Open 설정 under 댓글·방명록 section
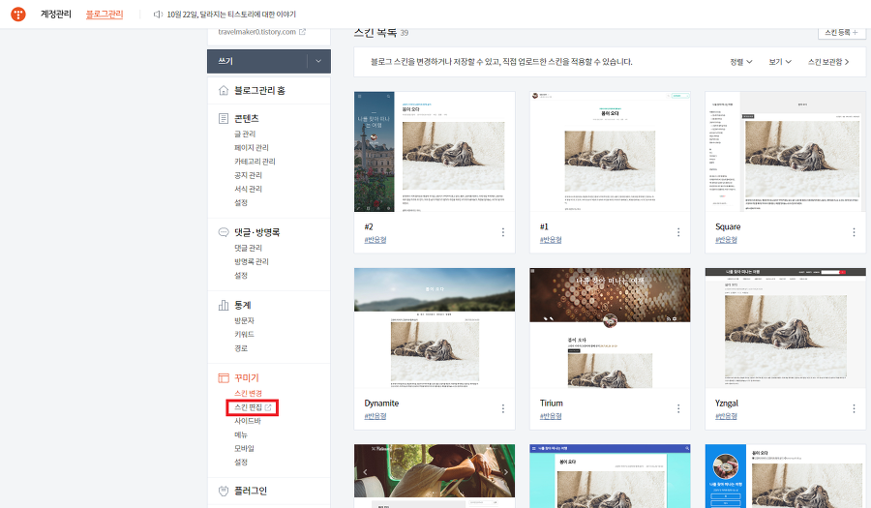This screenshot has width=871, height=508. point(241,276)
